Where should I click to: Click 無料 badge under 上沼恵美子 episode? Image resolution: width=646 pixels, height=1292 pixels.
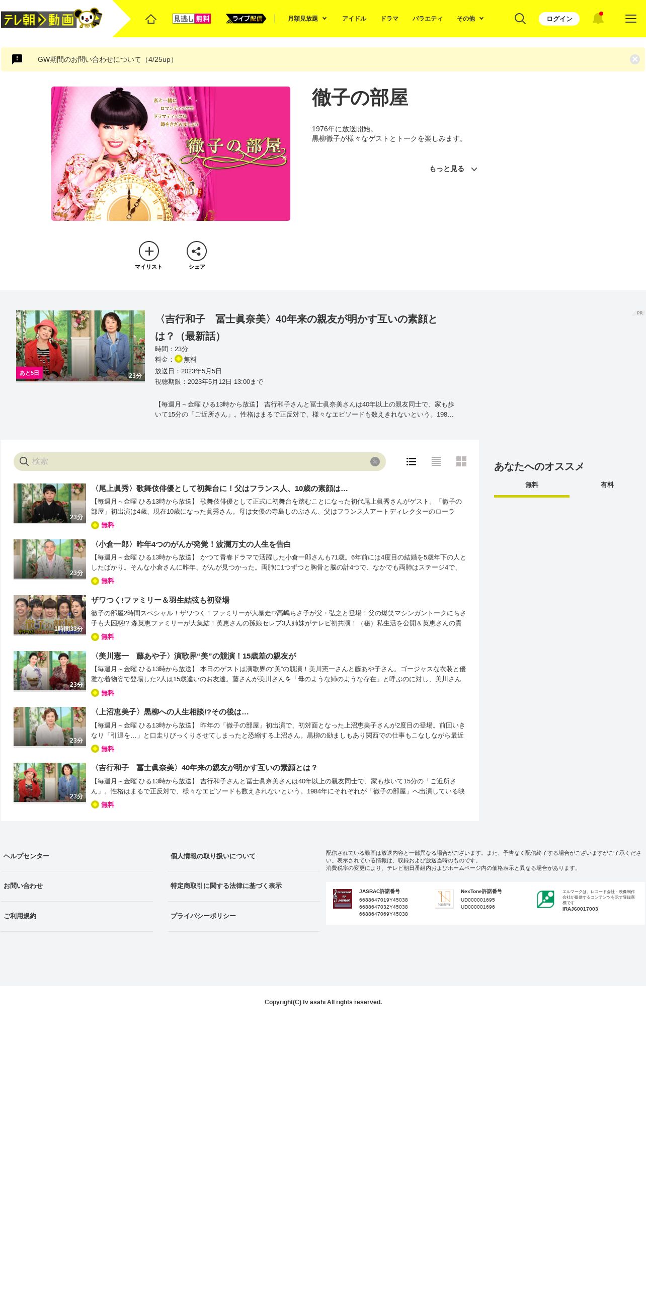point(103,749)
